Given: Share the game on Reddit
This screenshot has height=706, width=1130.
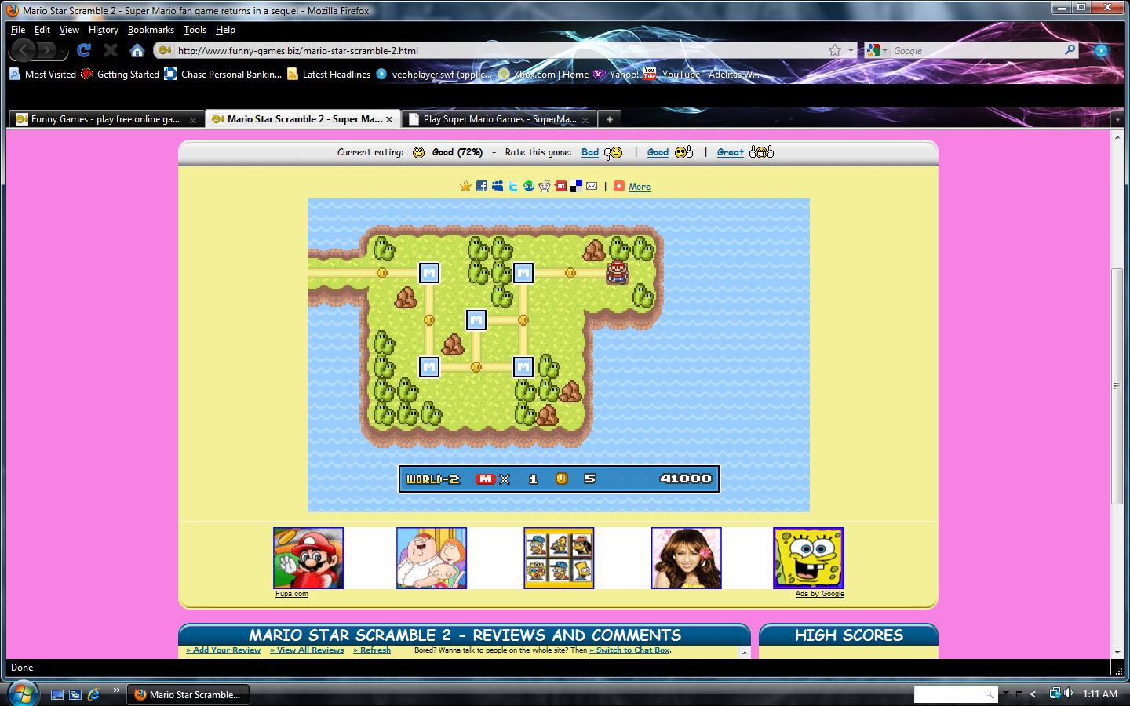Looking at the screenshot, I should click(x=545, y=186).
